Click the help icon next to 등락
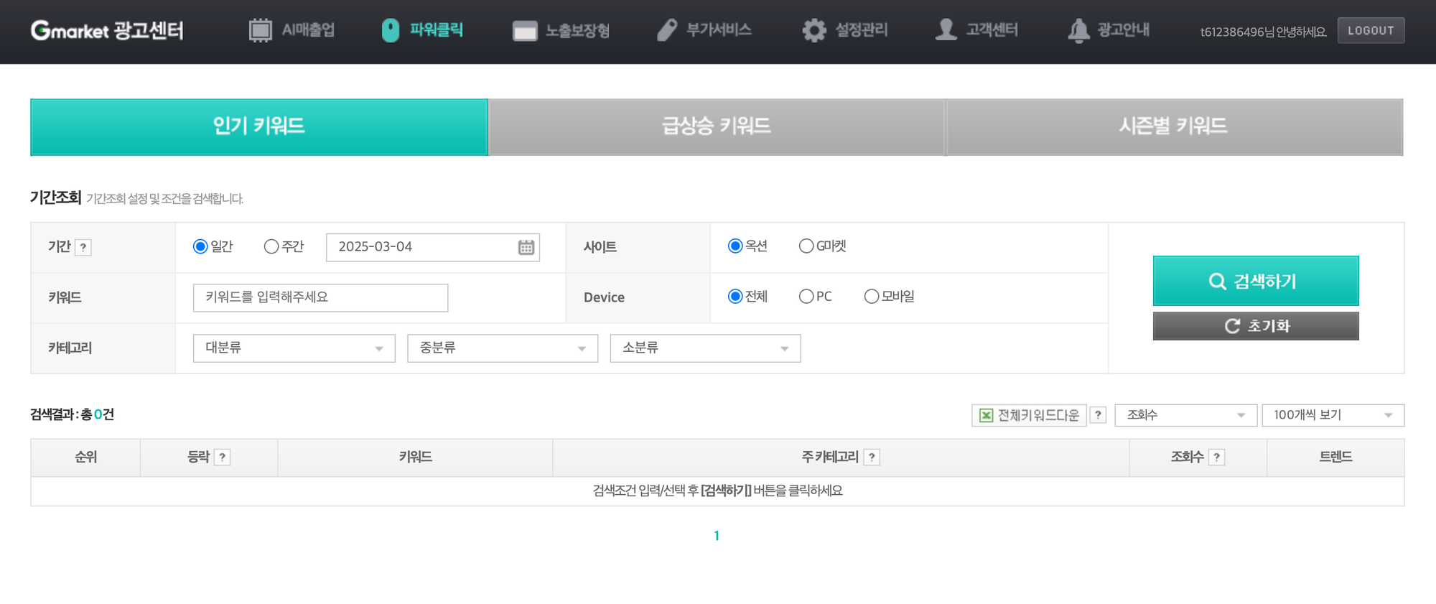This screenshot has width=1436, height=604. [223, 457]
